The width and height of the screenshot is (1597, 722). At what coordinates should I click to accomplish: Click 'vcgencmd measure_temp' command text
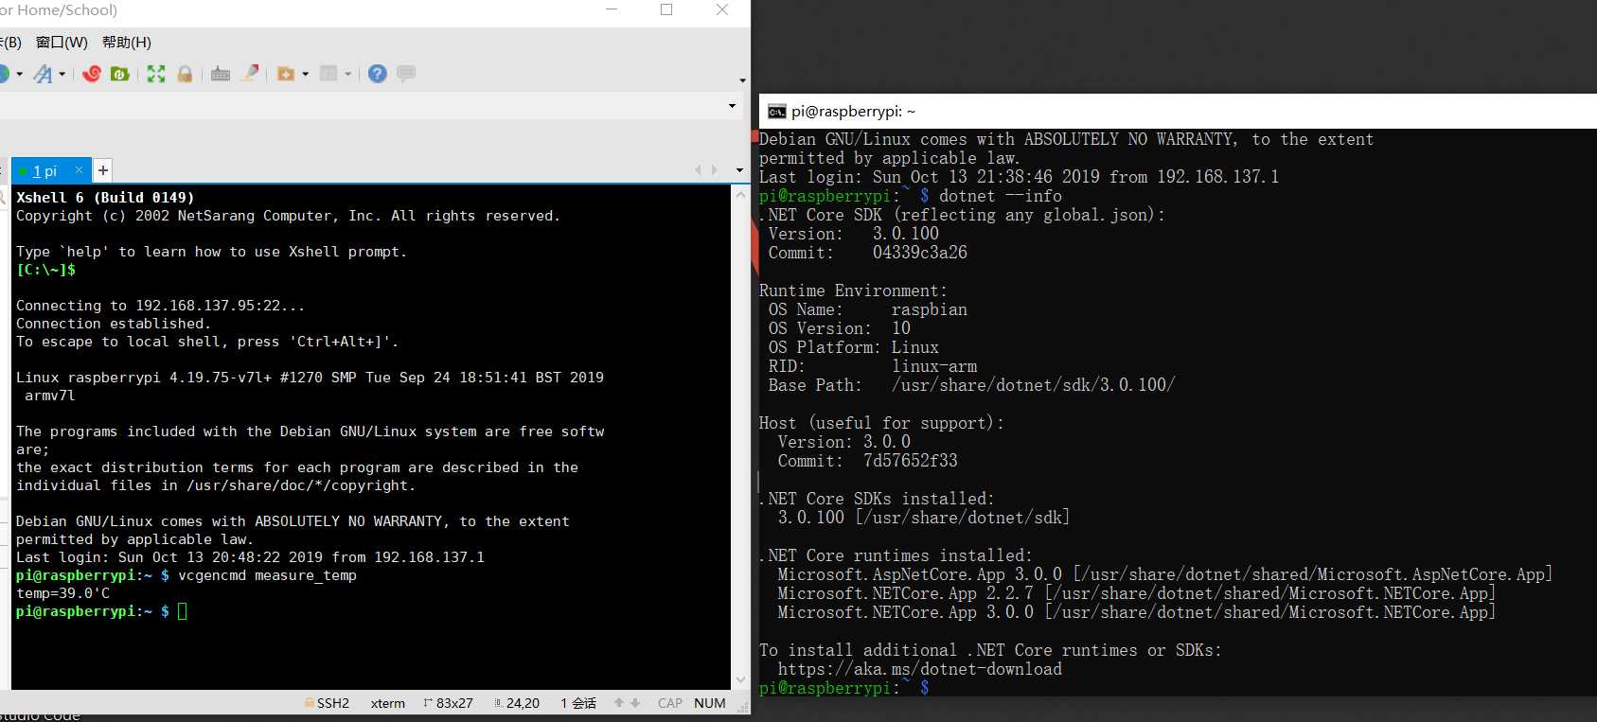click(x=268, y=575)
